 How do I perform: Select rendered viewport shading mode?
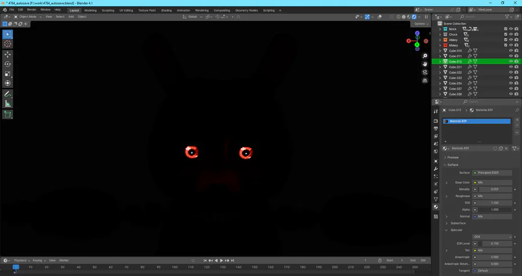pos(414,17)
